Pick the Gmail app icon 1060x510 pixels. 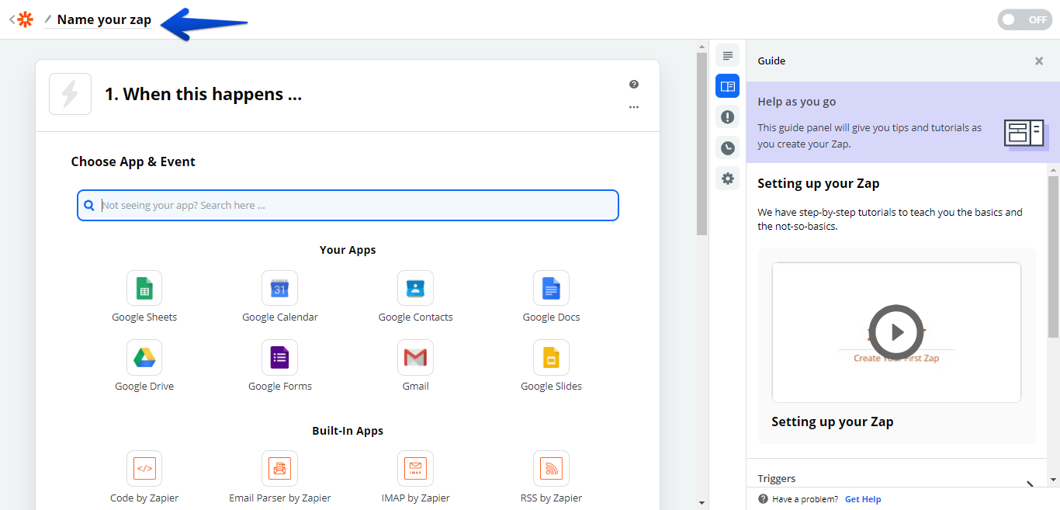(x=415, y=358)
